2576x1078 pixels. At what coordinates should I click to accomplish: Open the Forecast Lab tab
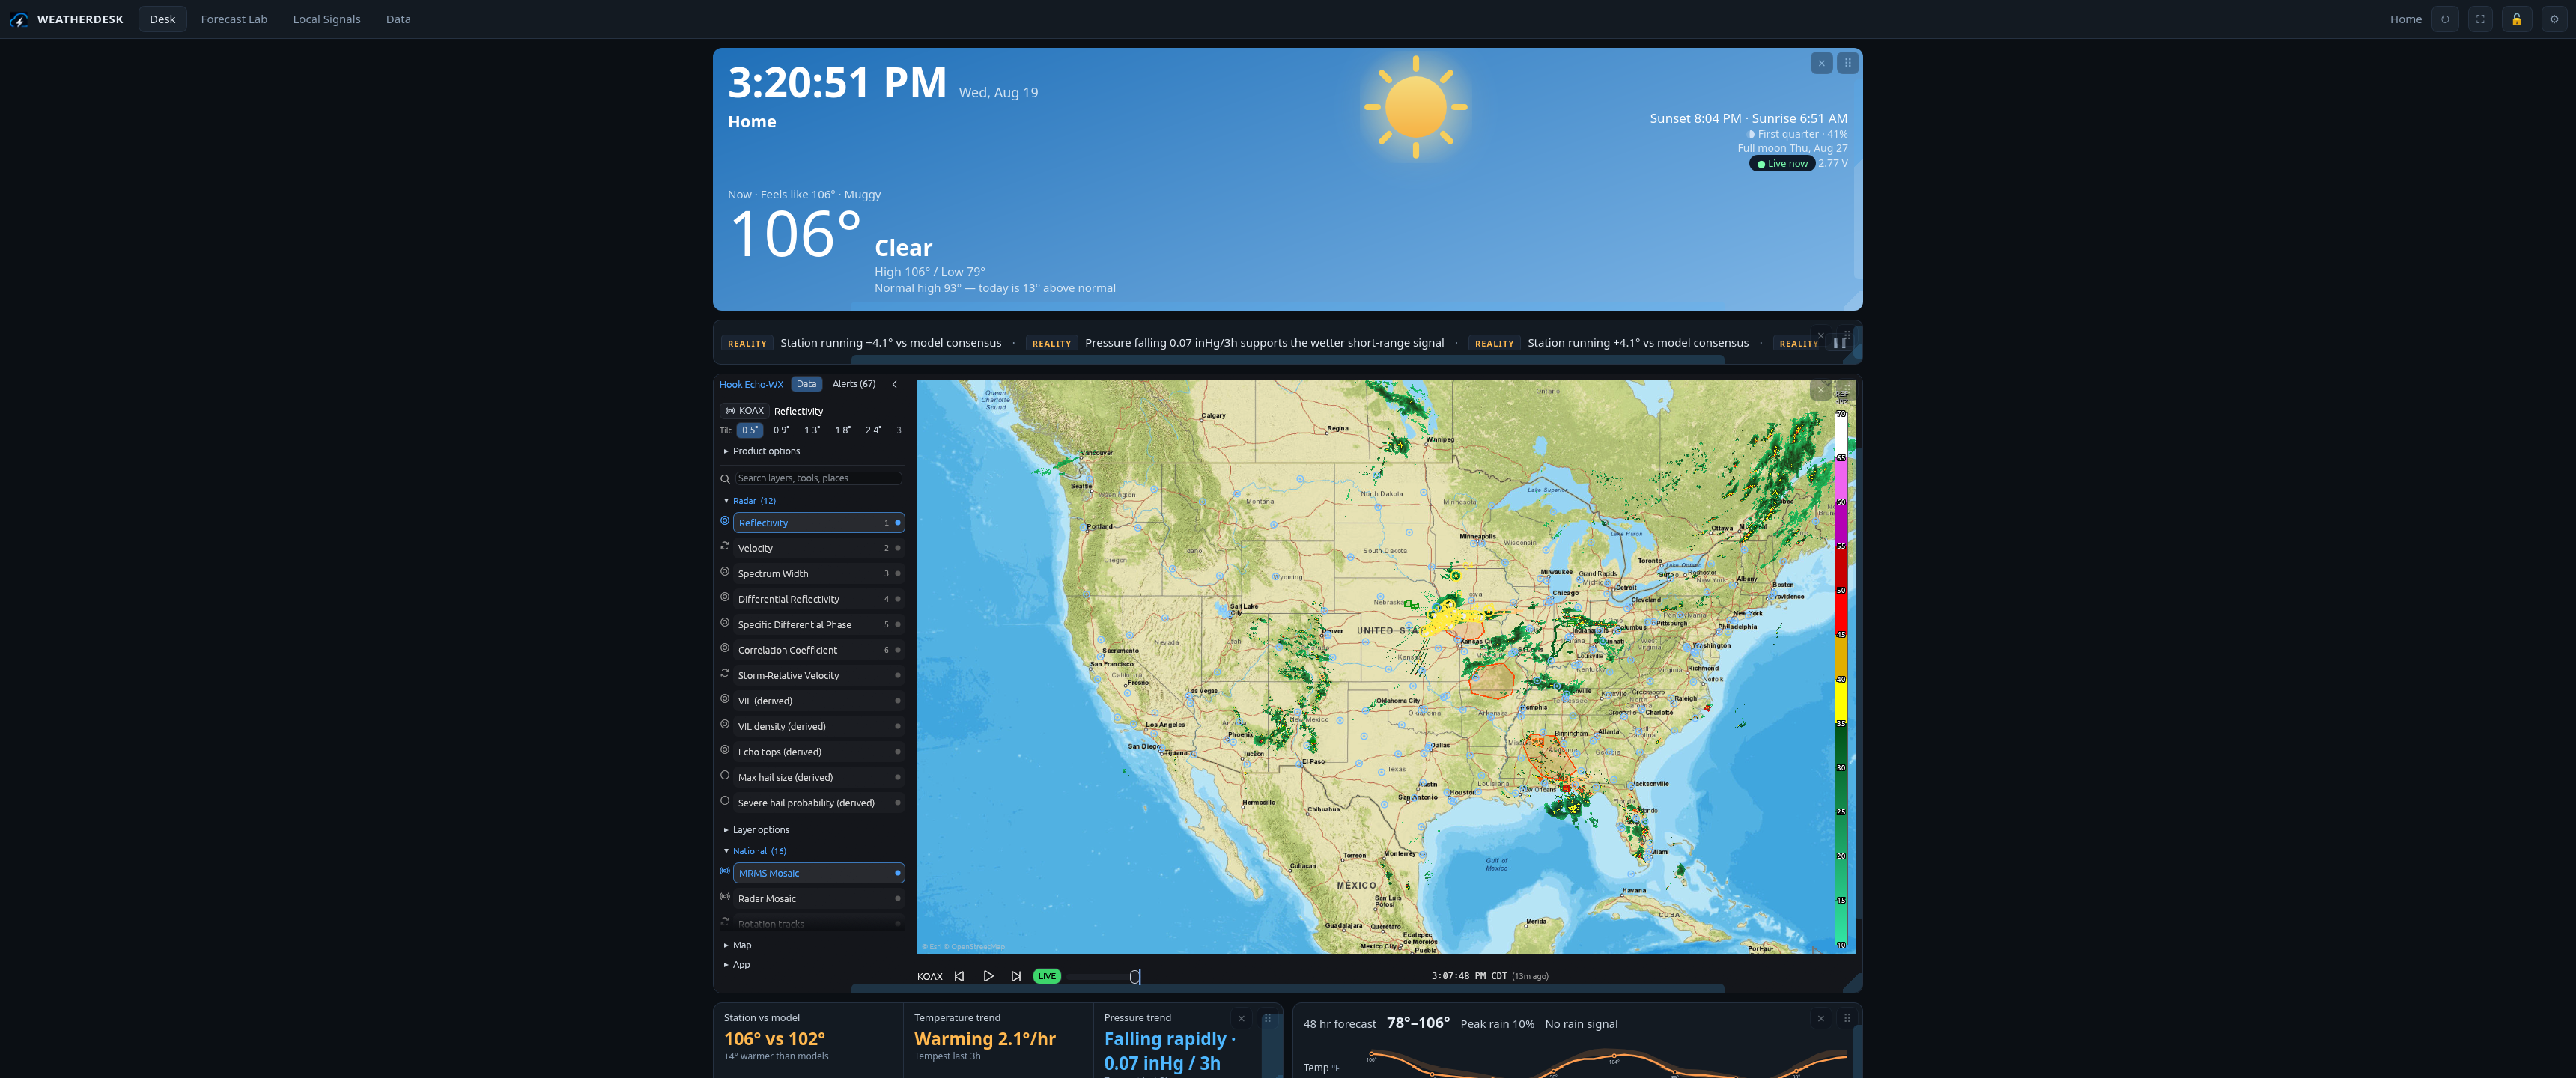pos(234,19)
